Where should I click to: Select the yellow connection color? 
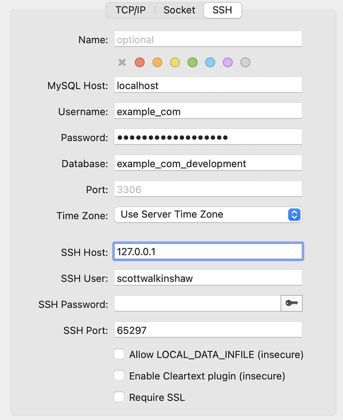point(175,62)
